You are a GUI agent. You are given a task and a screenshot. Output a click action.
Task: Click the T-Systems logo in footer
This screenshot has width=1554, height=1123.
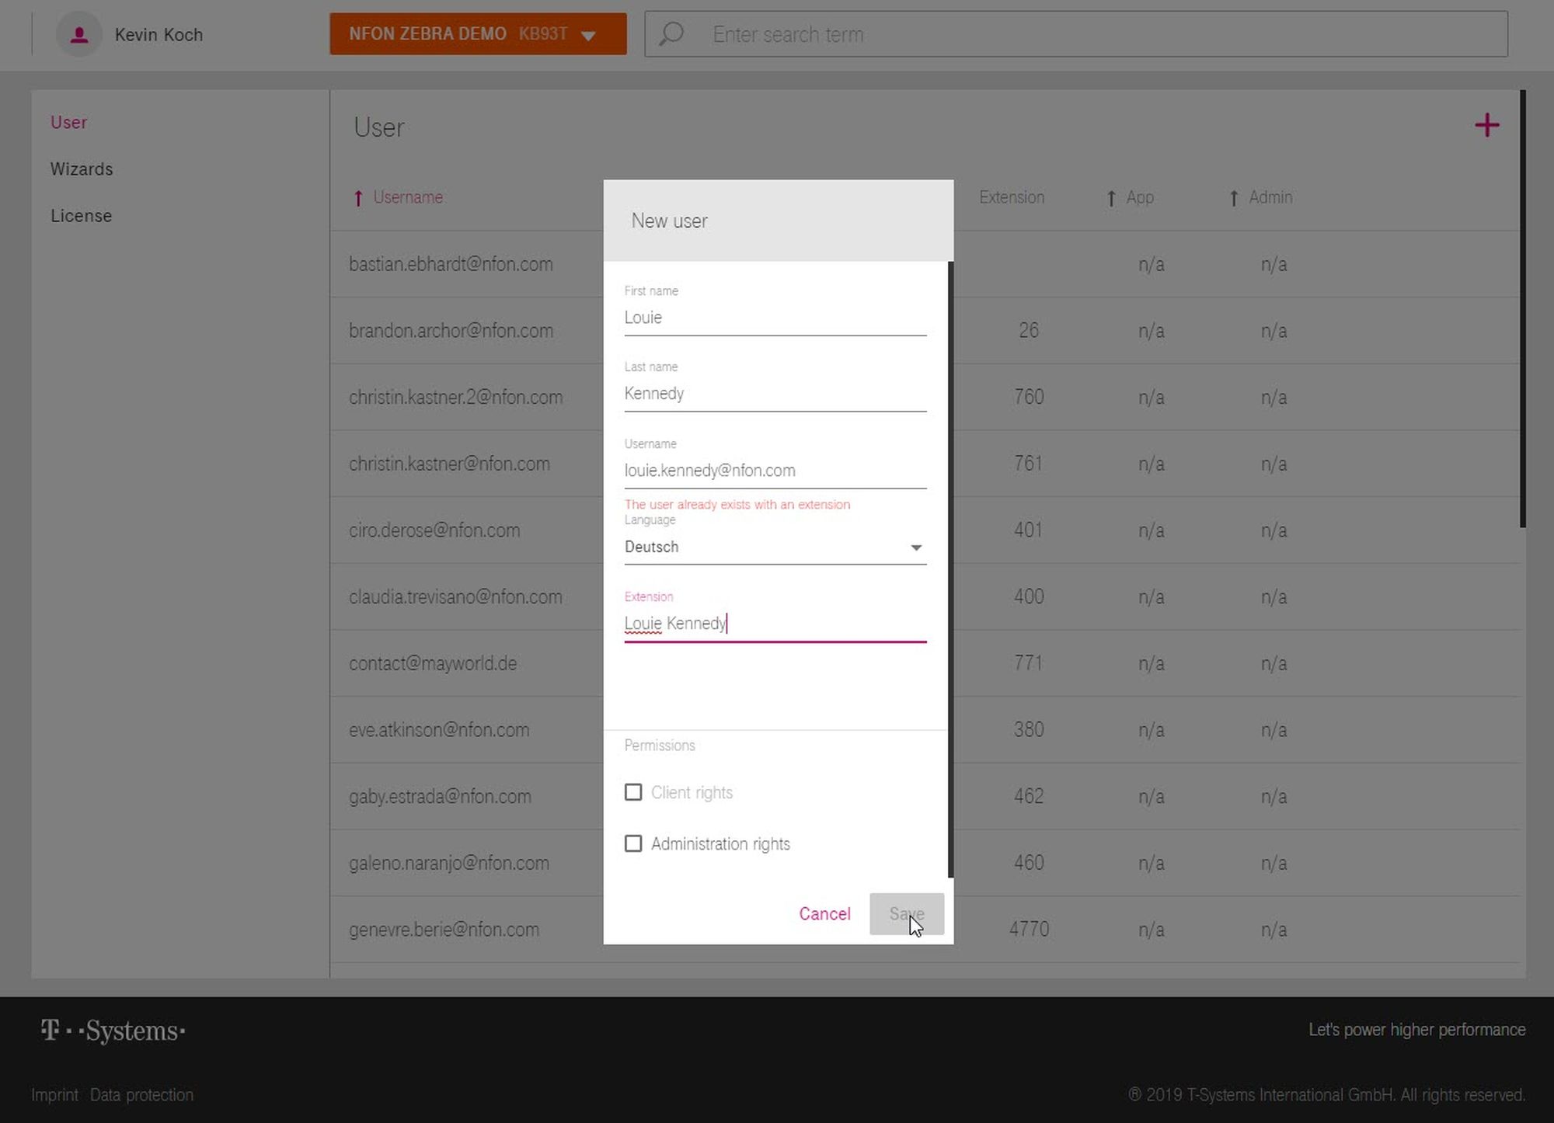click(113, 1031)
